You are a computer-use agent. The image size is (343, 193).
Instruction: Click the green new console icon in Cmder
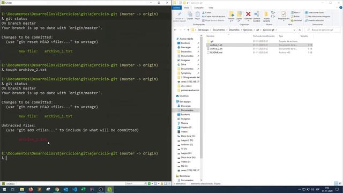pyautogui.click(x=149, y=183)
